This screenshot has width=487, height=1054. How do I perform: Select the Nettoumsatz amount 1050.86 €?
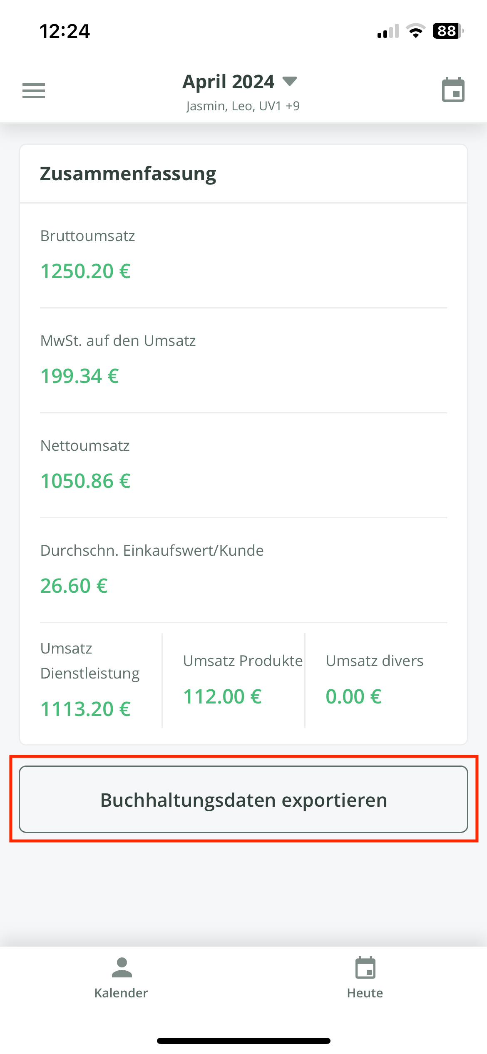pos(86,481)
